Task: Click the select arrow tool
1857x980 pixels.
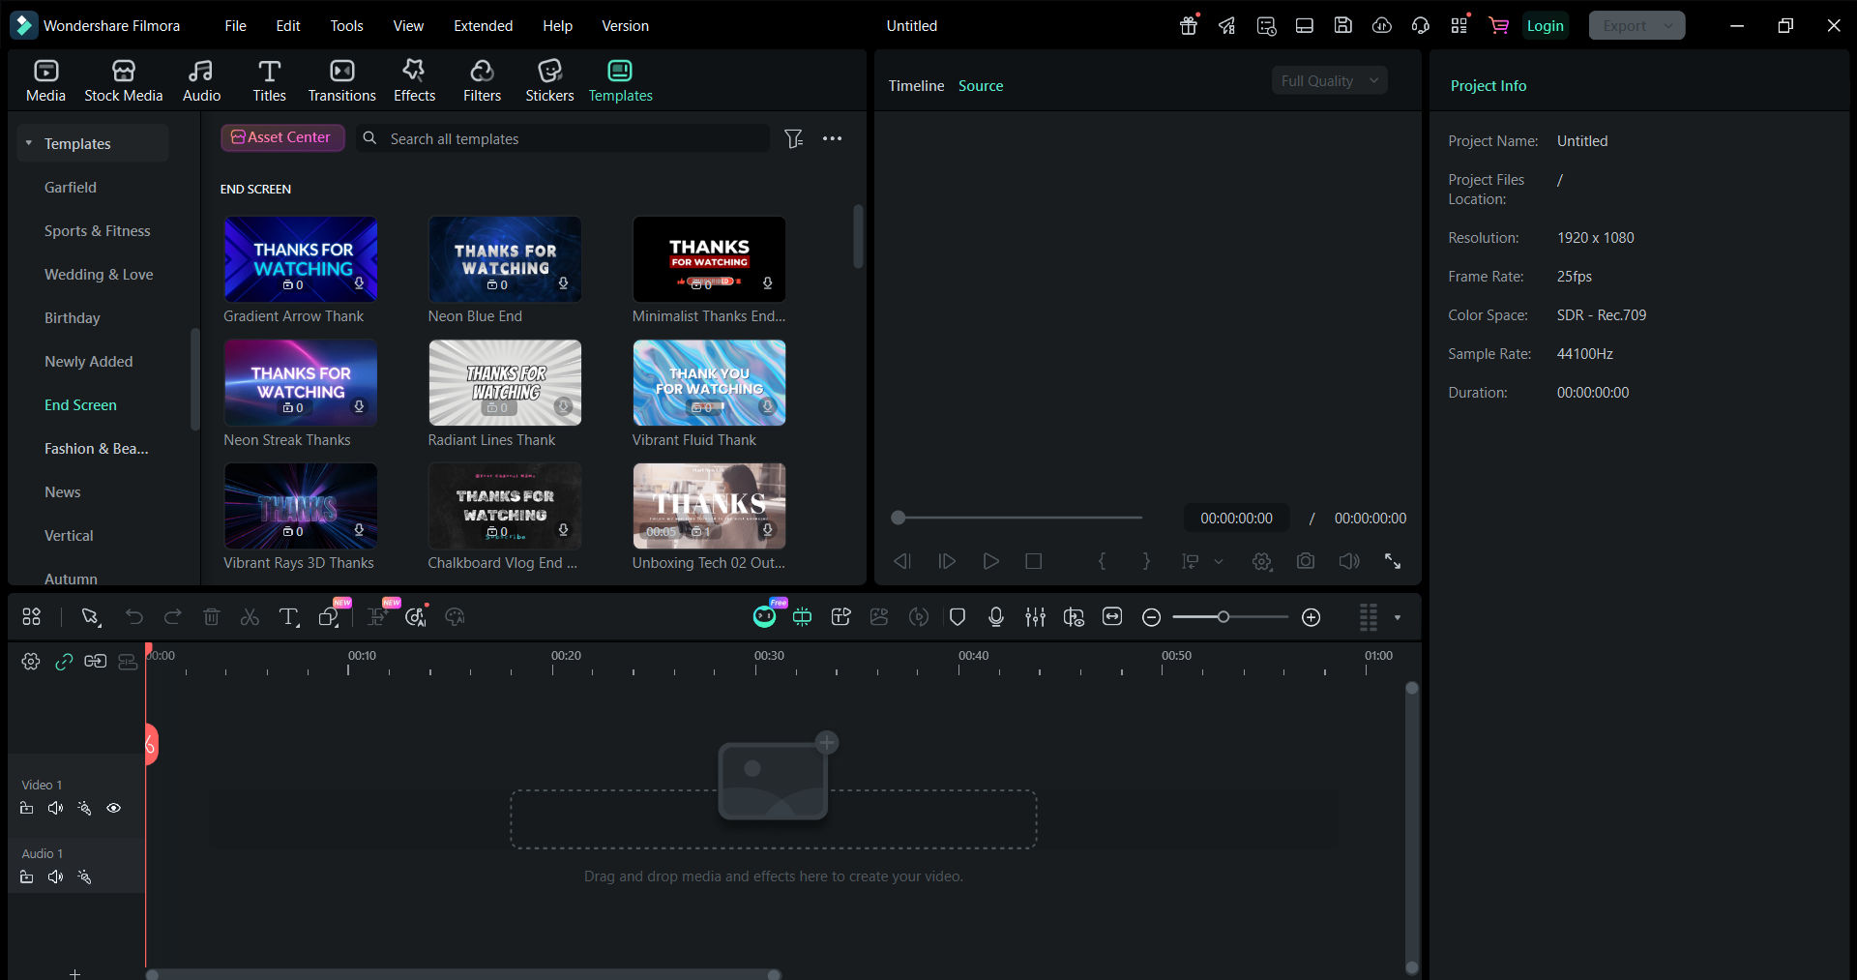Action: (x=91, y=616)
